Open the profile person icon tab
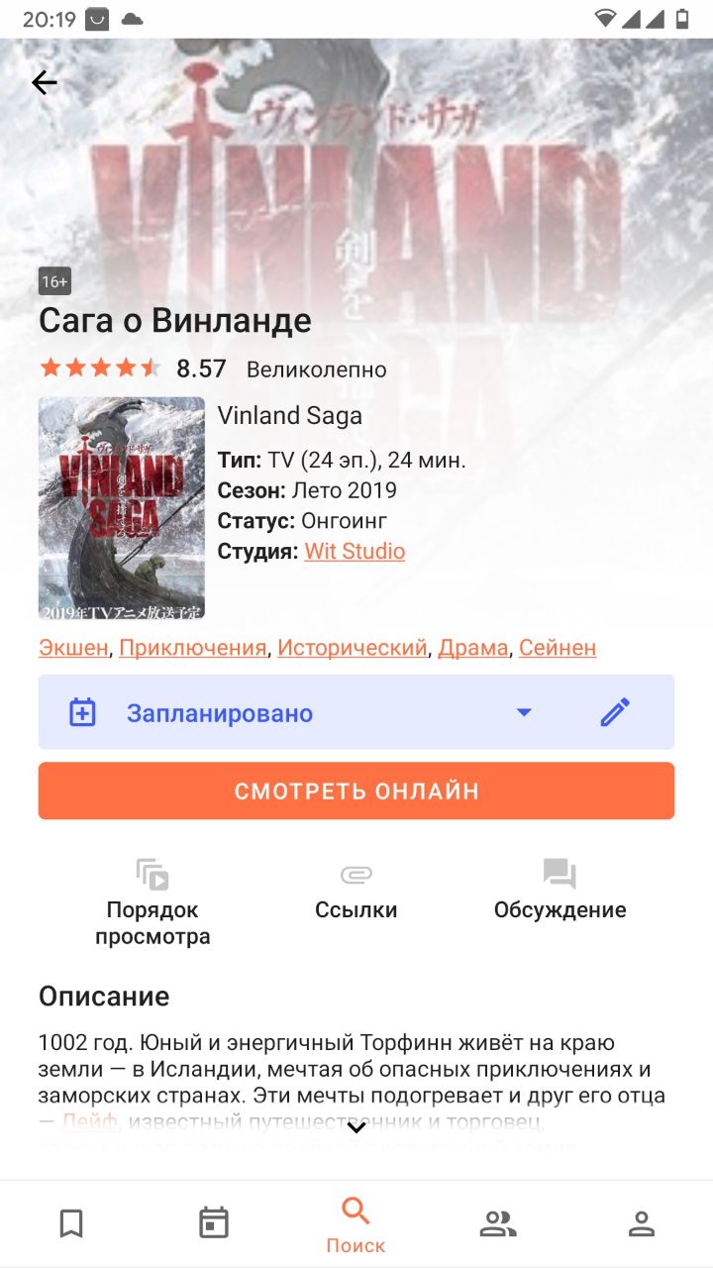This screenshot has height=1268, width=713. 642,1224
